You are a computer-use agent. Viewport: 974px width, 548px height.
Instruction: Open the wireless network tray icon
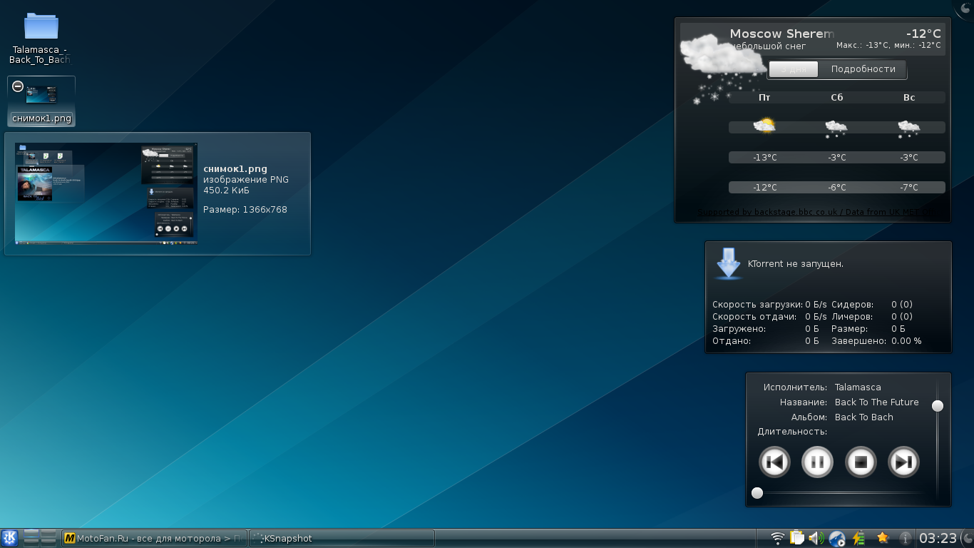778,538
